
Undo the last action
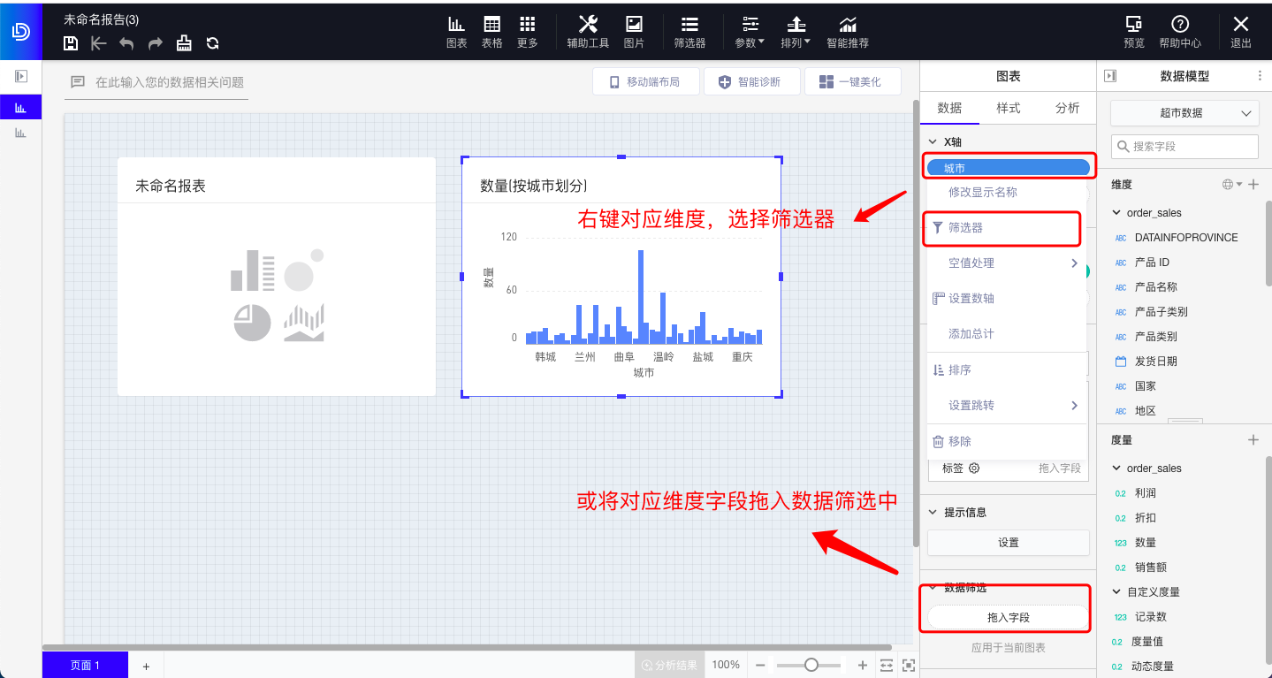click(127, 42)
